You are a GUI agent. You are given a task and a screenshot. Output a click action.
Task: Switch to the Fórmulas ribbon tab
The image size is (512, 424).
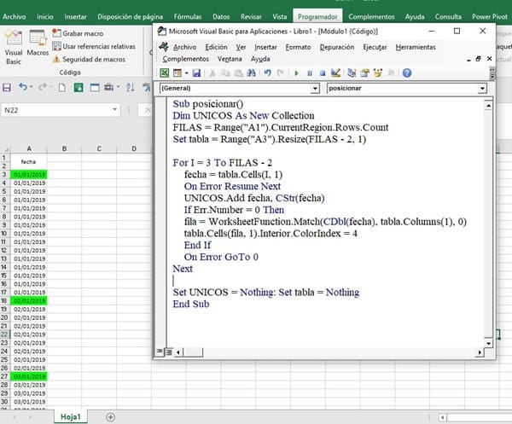pos(184,15)
